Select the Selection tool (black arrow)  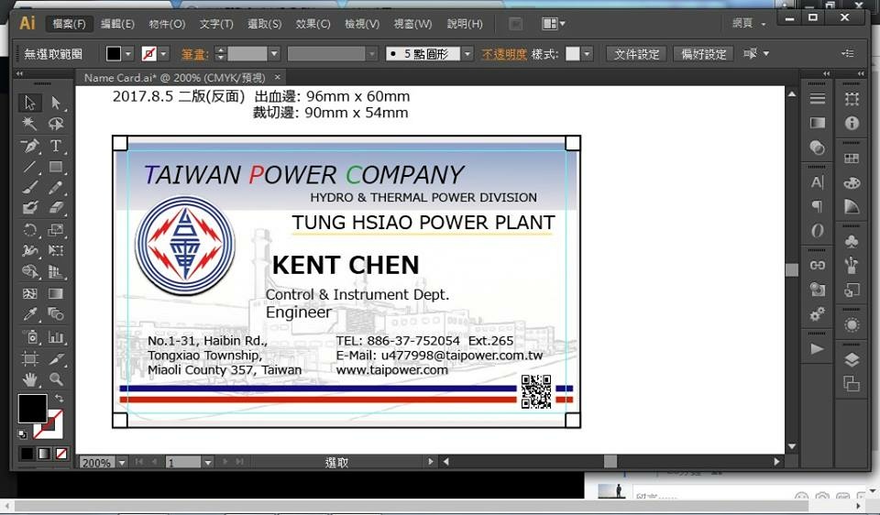[x=29, y=103]
